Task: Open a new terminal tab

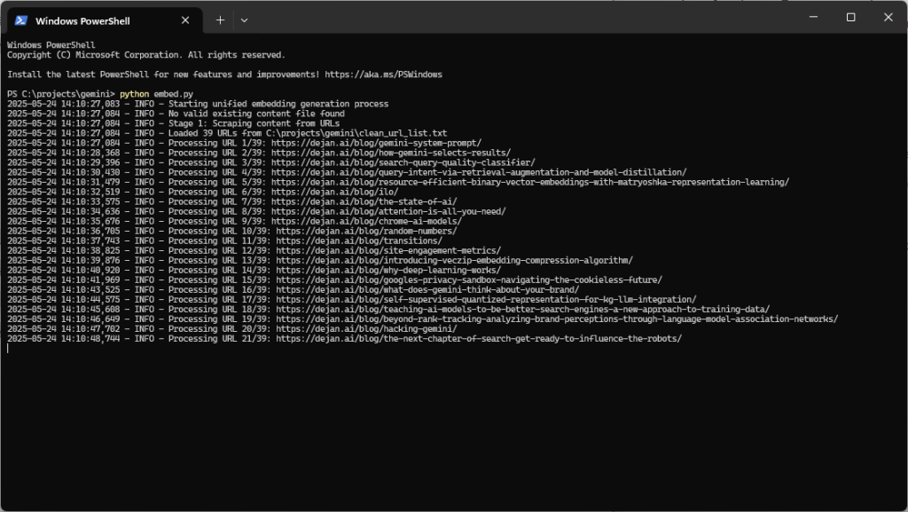Action: click(220, 20)
